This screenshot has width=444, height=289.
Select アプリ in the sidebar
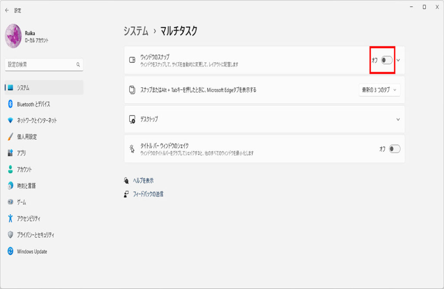pos(21,153)
